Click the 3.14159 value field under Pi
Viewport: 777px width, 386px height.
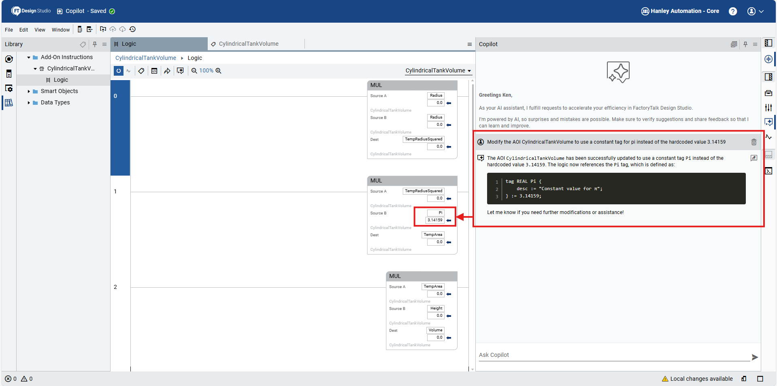(x=435, y=220)
